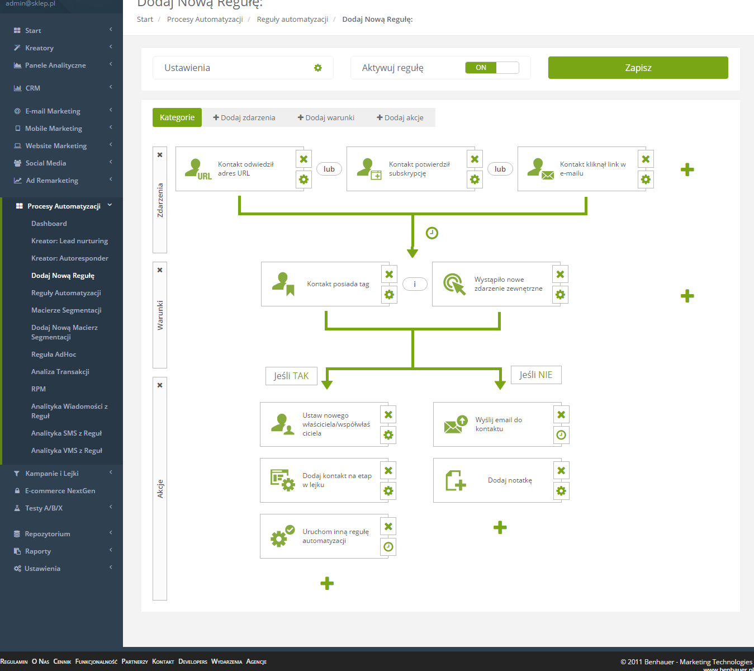Click the Ustawienia gear icon
Screen dimensions: 754x671
click(317, 68)
